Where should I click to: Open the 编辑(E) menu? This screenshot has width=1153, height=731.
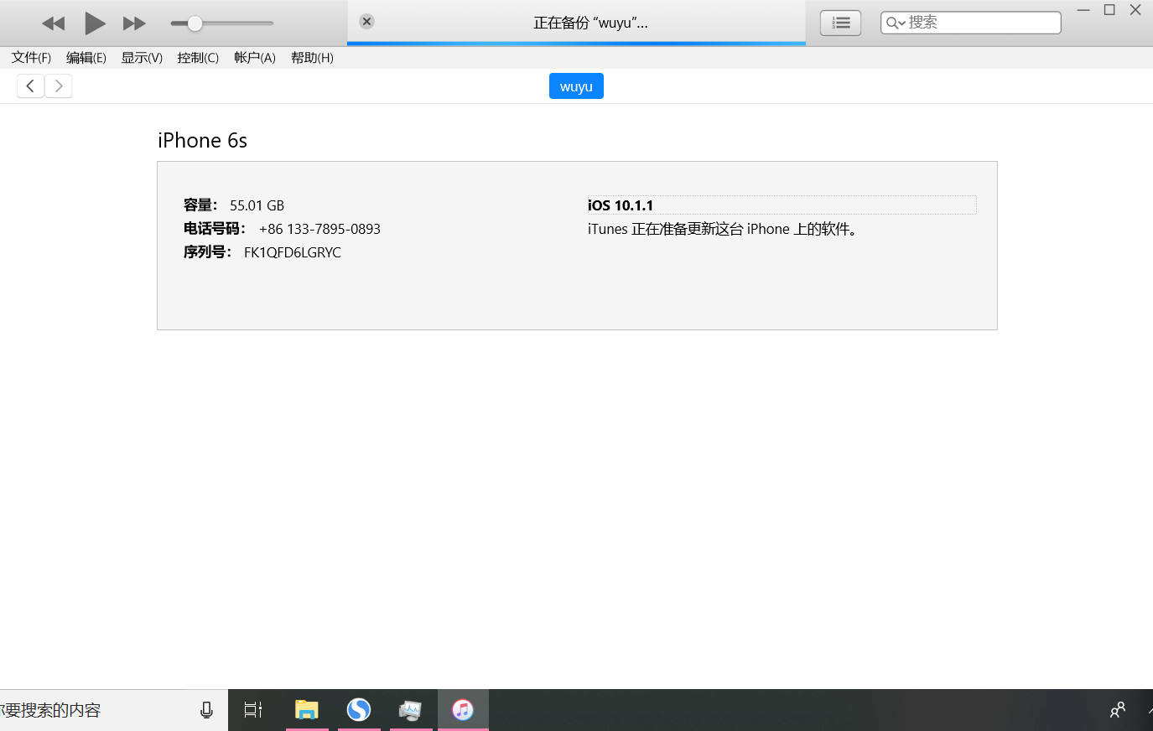click(x=86, y=58)
